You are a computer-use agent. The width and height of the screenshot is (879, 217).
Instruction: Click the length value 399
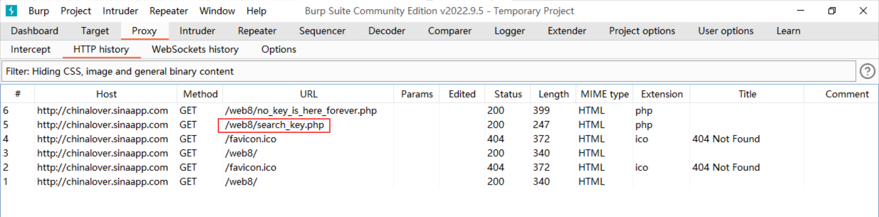(541, 111)
